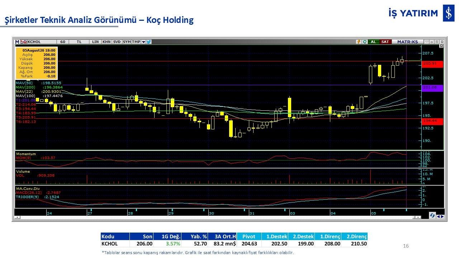Click the 207.5 price axis label

click(428, 53)
